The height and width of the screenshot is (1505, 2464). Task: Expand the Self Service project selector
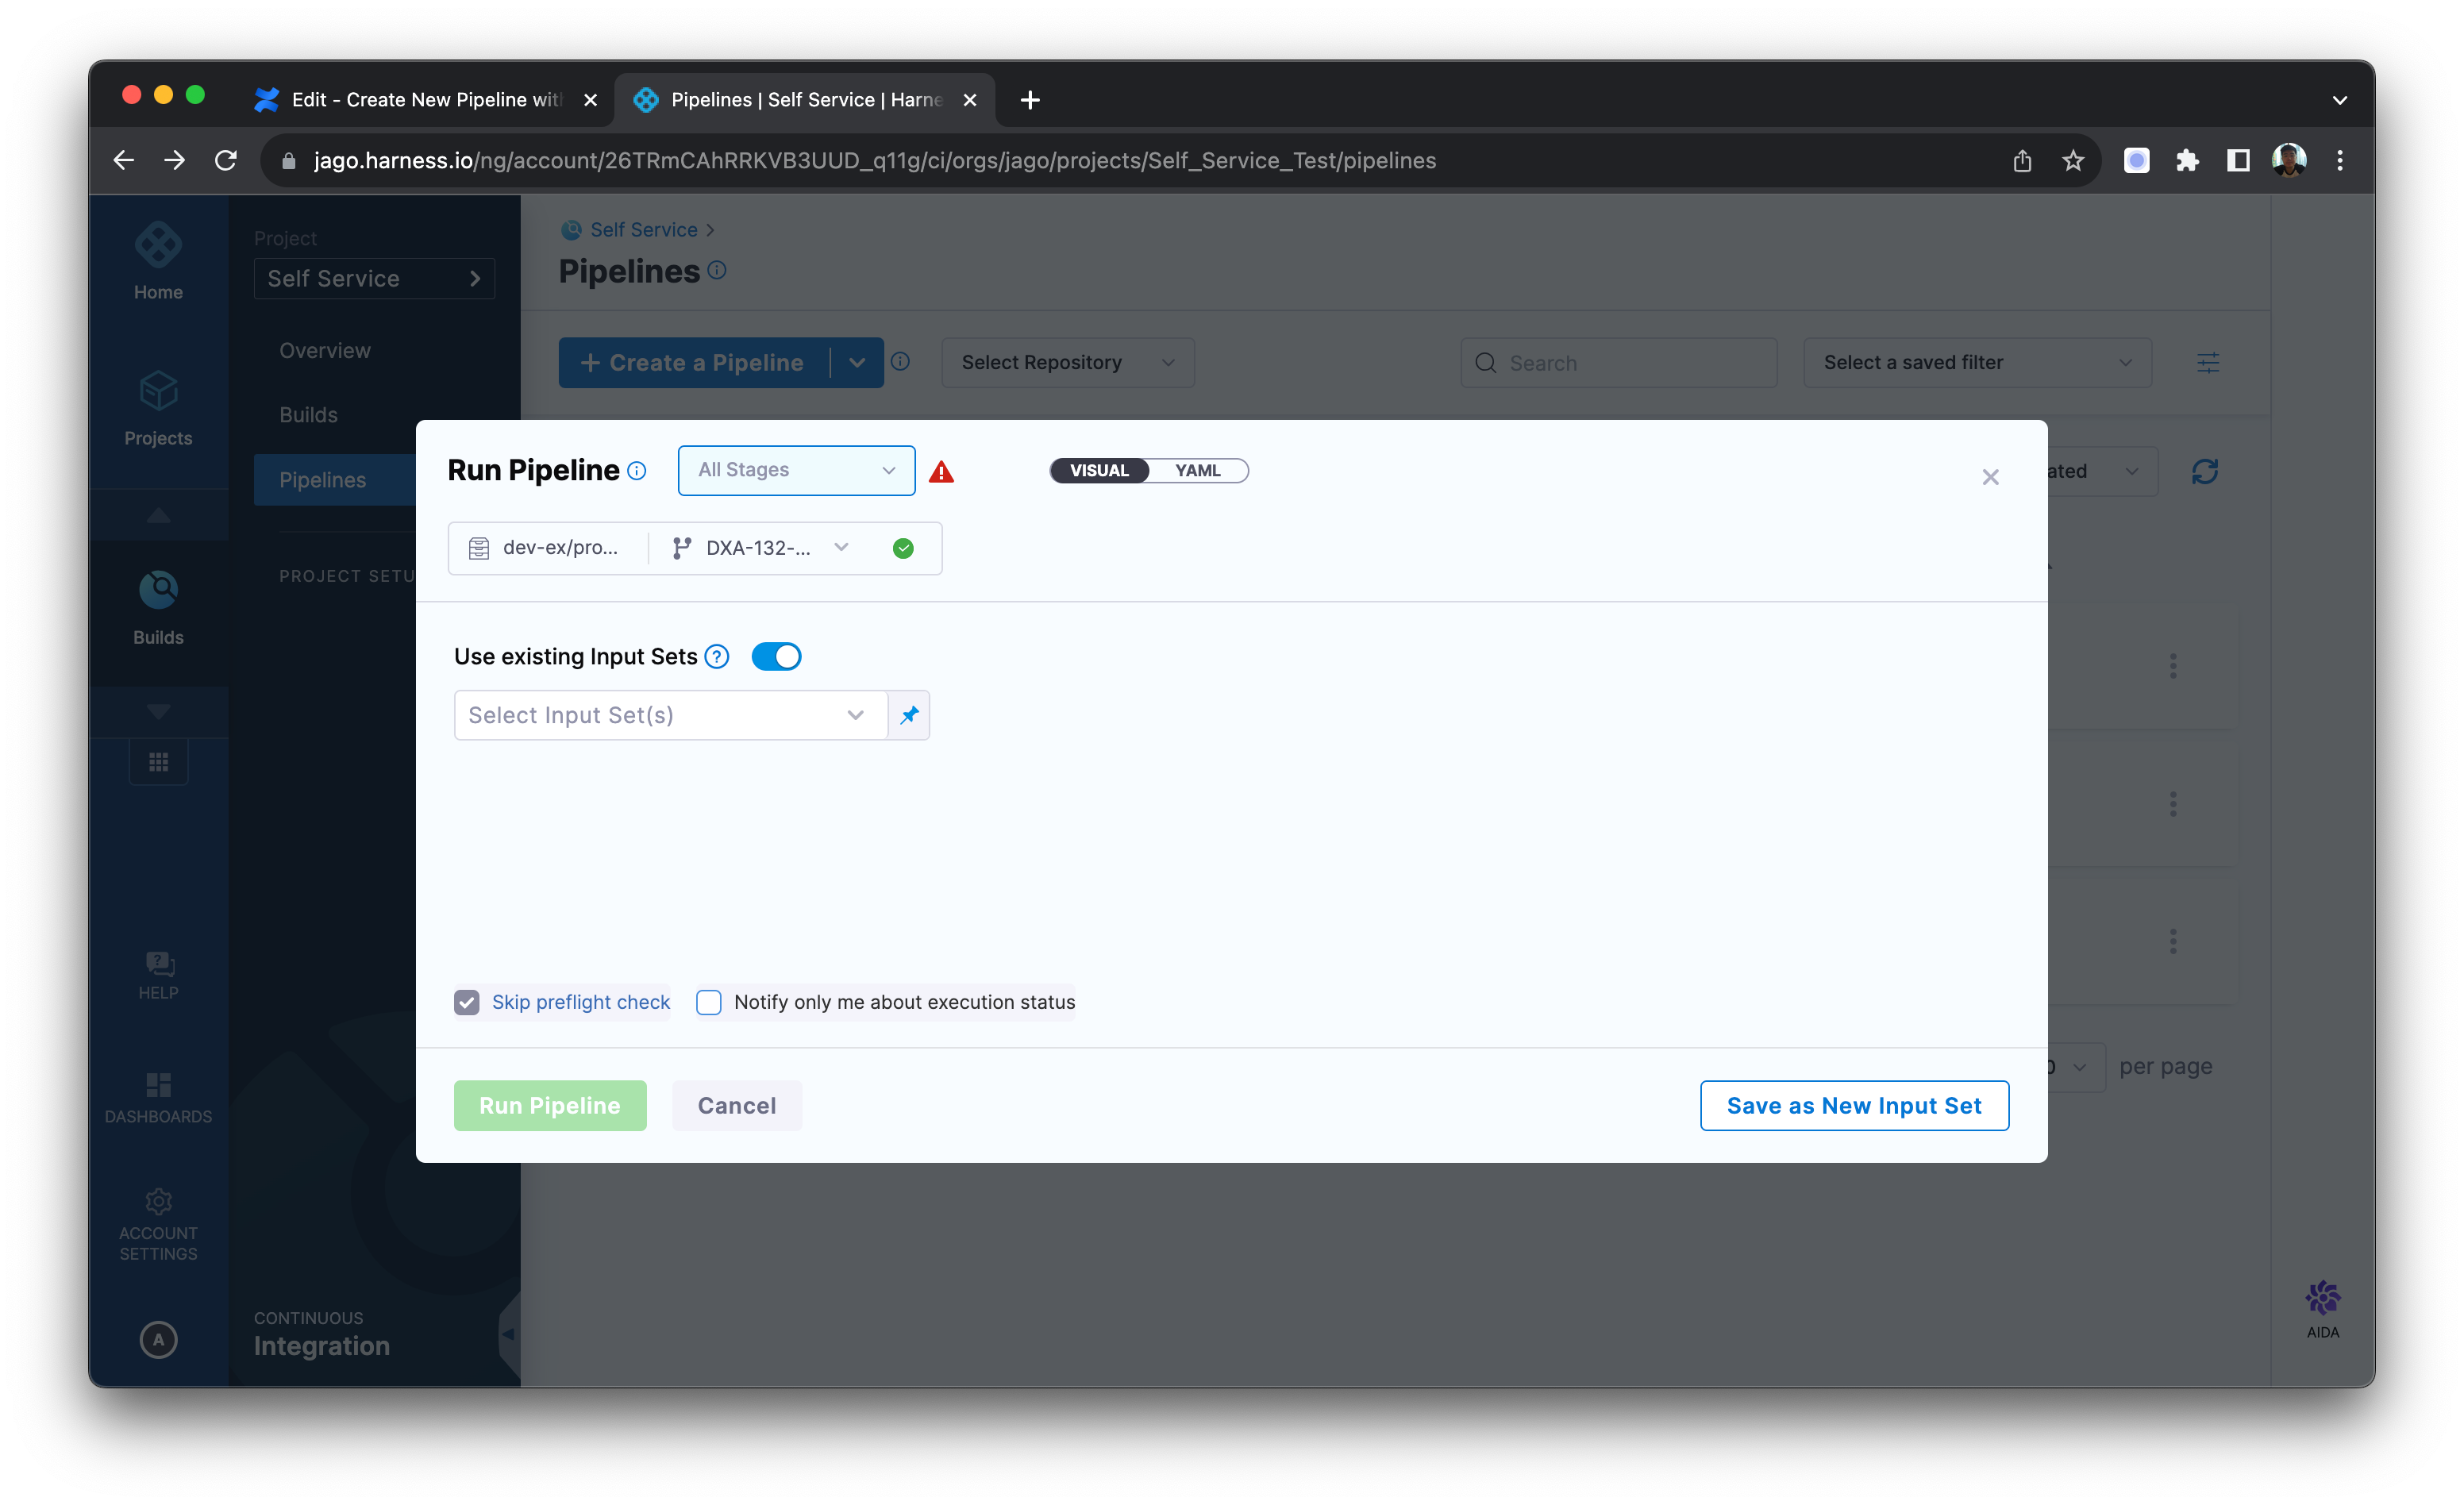click(x=374, y=278)
